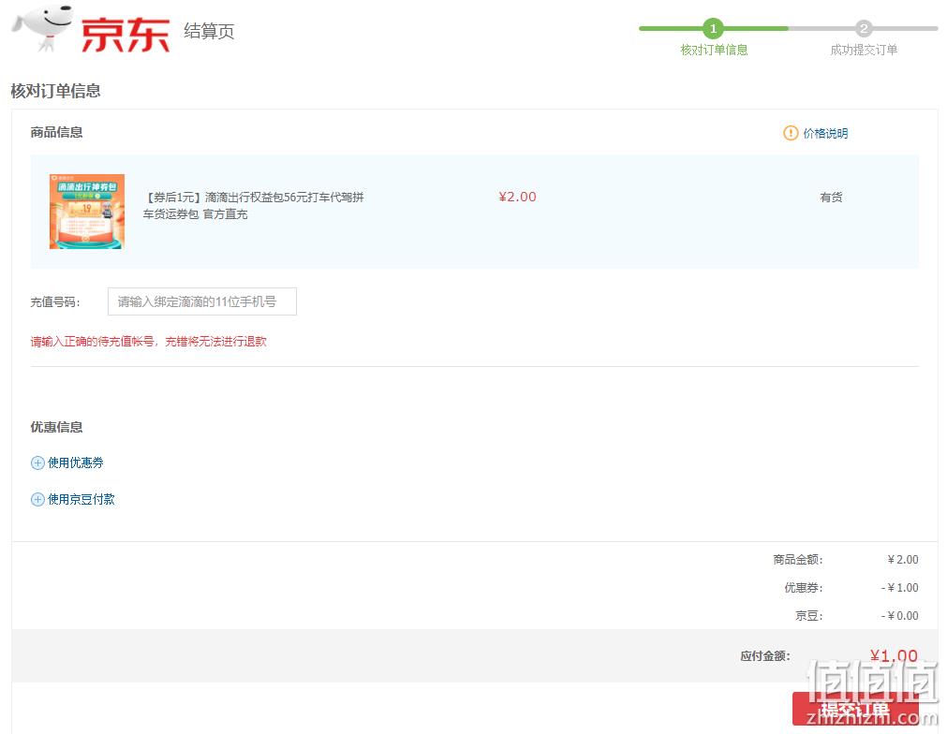
Task: Open the 价格说明 price explanation link
Action: (825, 133)
